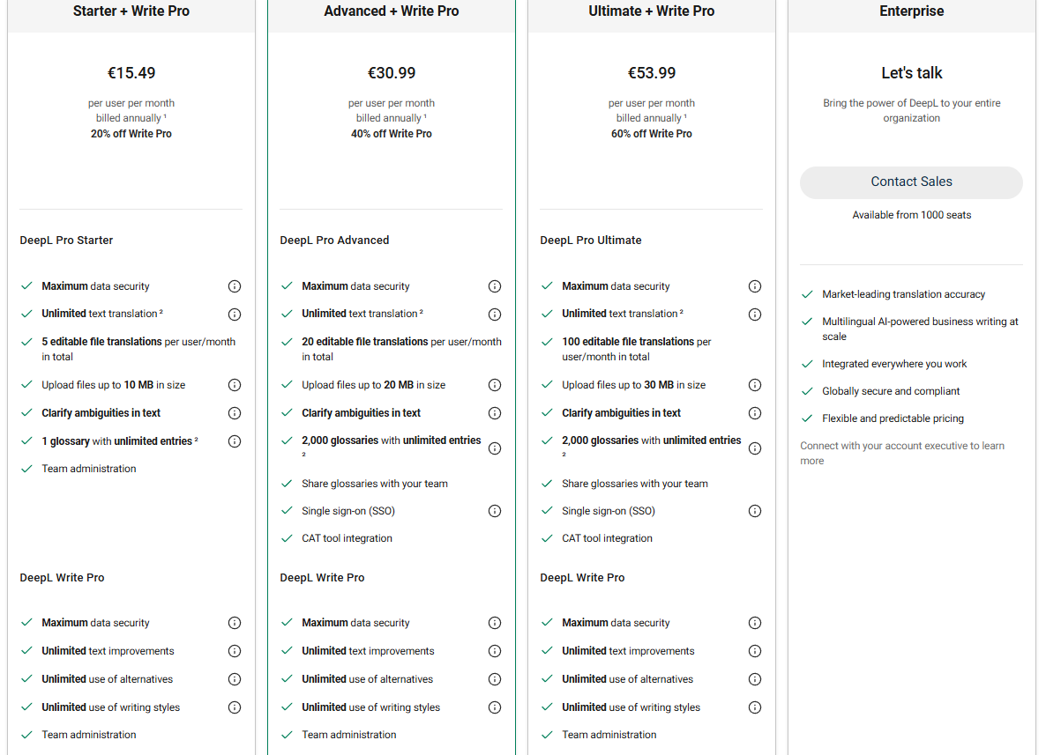1046x755 pixels.
Task: Click the €30.99 Advanced plan price
Action: click(x=392, y=72)
